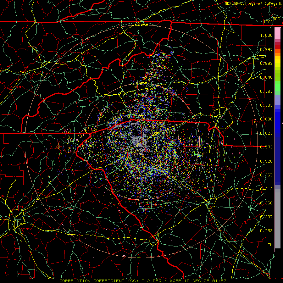This screenshot has height=283, width=283.
Task: Click the 0.307 scale value
Action: pyautogui.click(x=266, y=217)
